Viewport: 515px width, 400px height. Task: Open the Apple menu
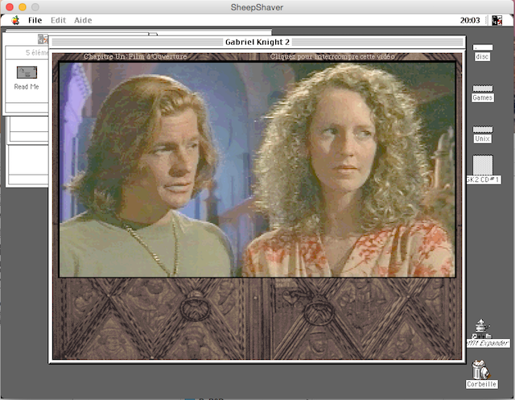(x=15, y=20)
